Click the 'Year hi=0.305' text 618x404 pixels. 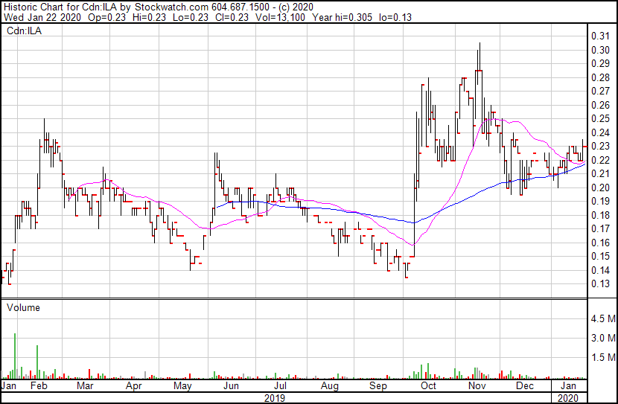tap(342, 17)
